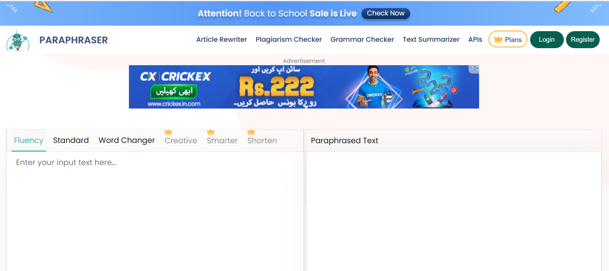The width and height of the screenshot is (609, 271).
Task: Select the Creative premium mode tab
Action: tap(181, 141)
